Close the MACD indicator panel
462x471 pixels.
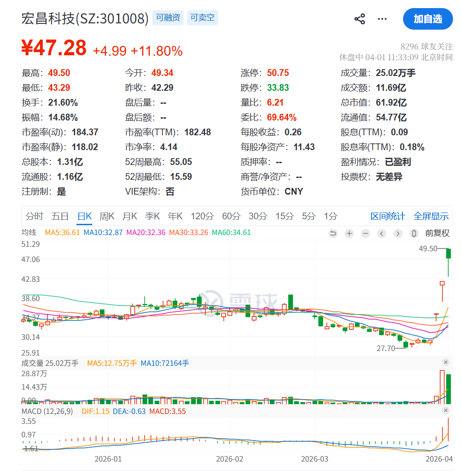pyautogui.click(x=446, y=411)
